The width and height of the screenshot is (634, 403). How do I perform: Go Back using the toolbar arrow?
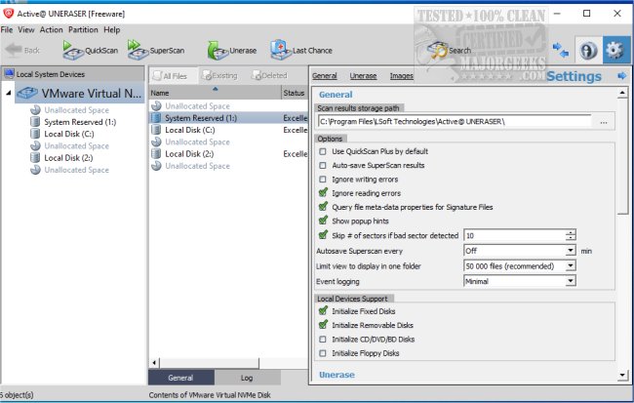coord(22,50)
